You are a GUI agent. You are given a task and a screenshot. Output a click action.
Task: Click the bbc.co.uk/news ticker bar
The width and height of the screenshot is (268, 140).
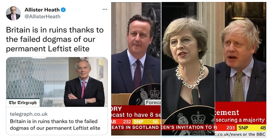[241, 134]
